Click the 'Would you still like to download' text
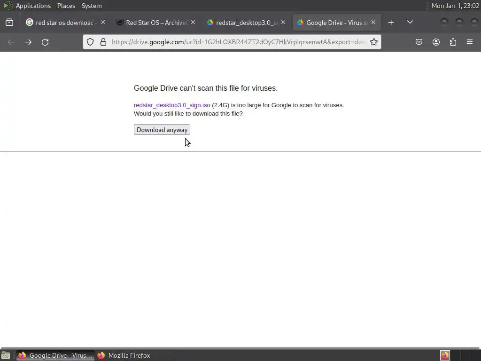The width and height of the screenshot is (481, 361). 188,114
